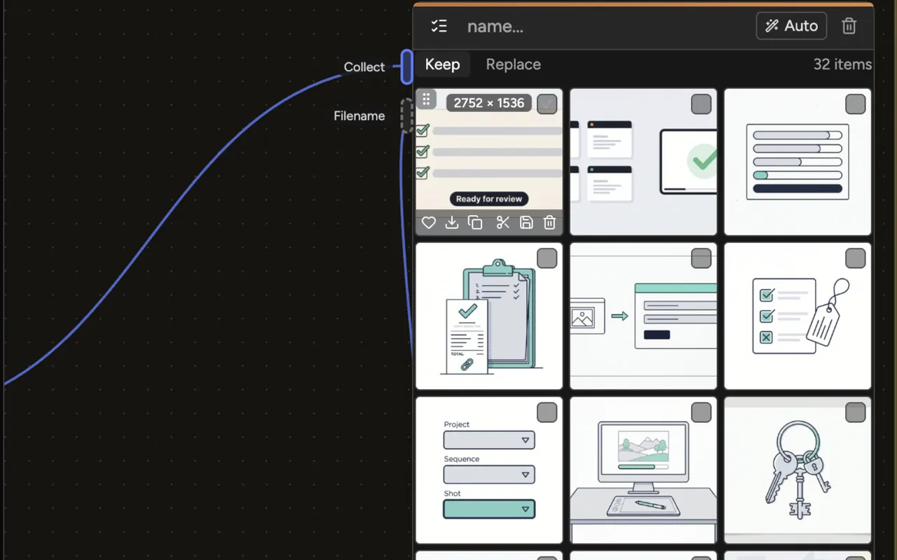The height and width of the screenshot is (560, 897).
Task: Copy the hovered checklist image
Action: pos(475,223)
